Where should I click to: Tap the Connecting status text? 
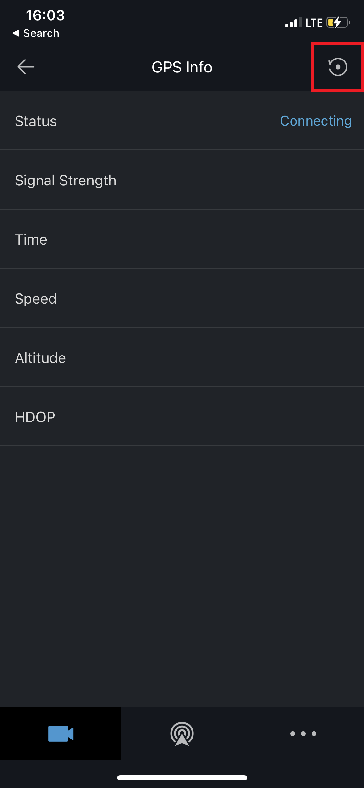tap(316, 121)
